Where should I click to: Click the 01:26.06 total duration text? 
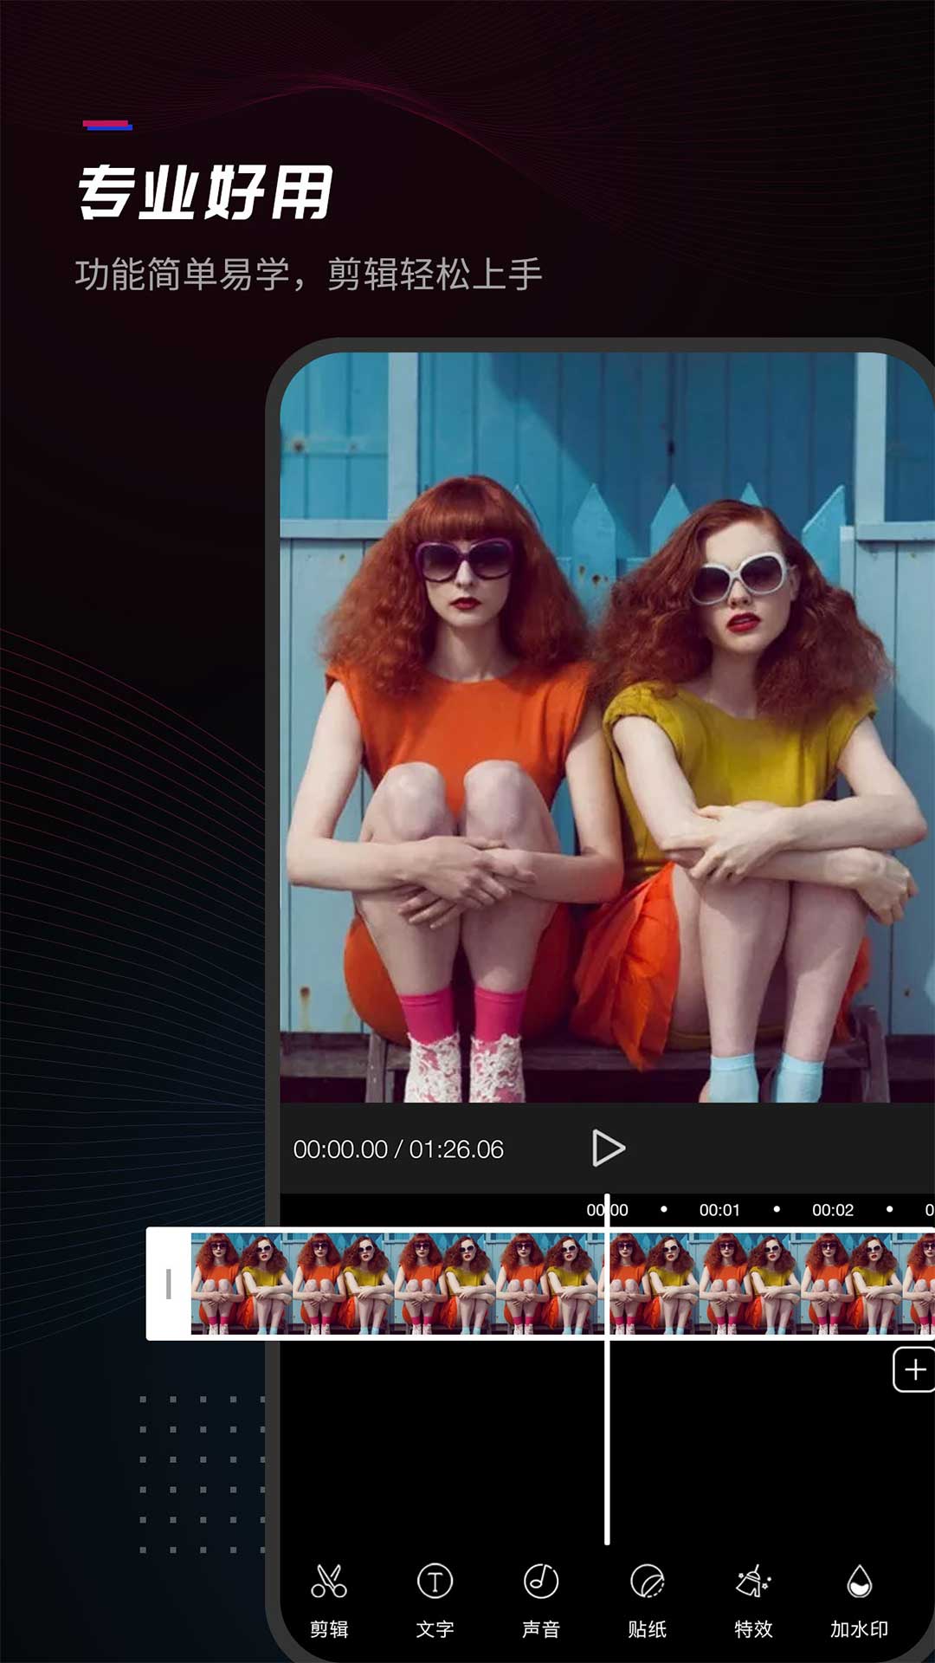click(456, 1149)
